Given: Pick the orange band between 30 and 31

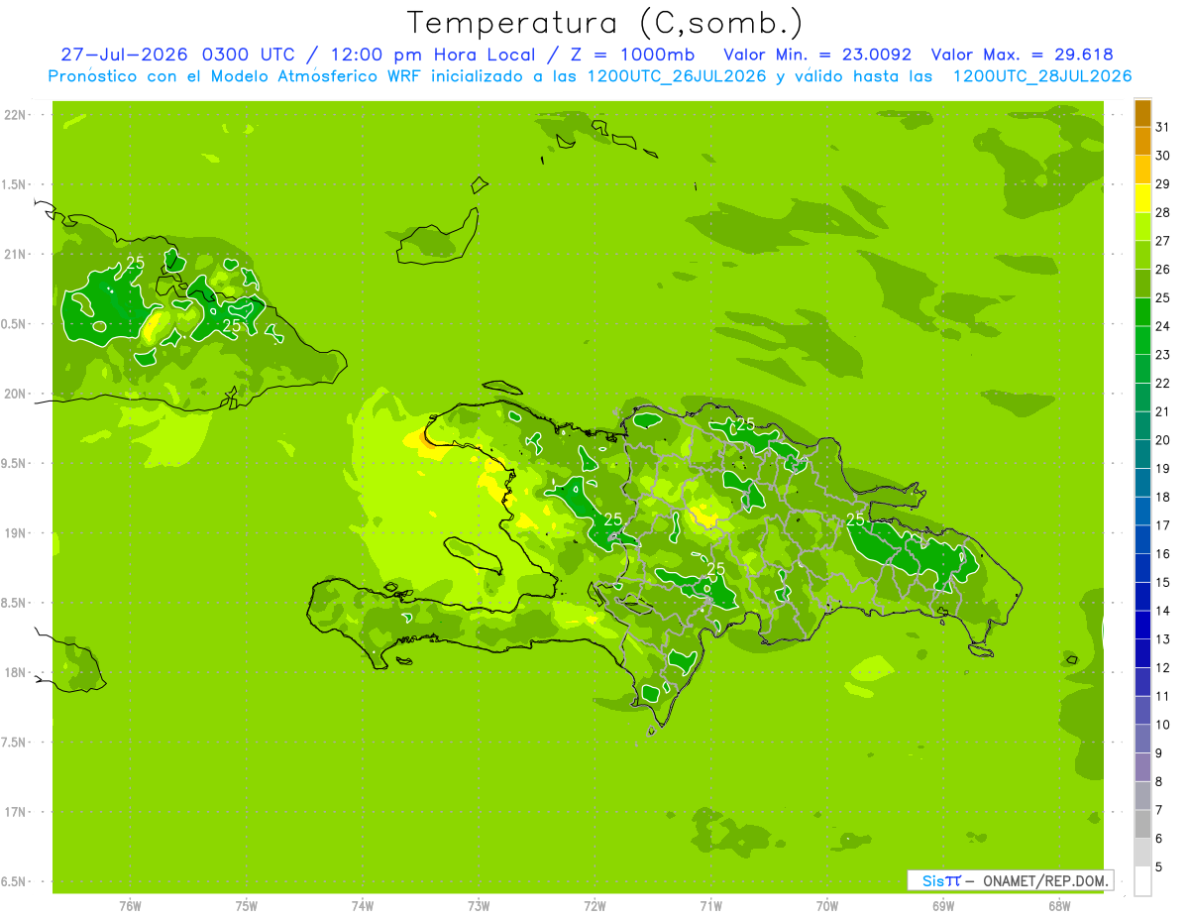Looking at the screenshot, I should (x=1142, y=142).
